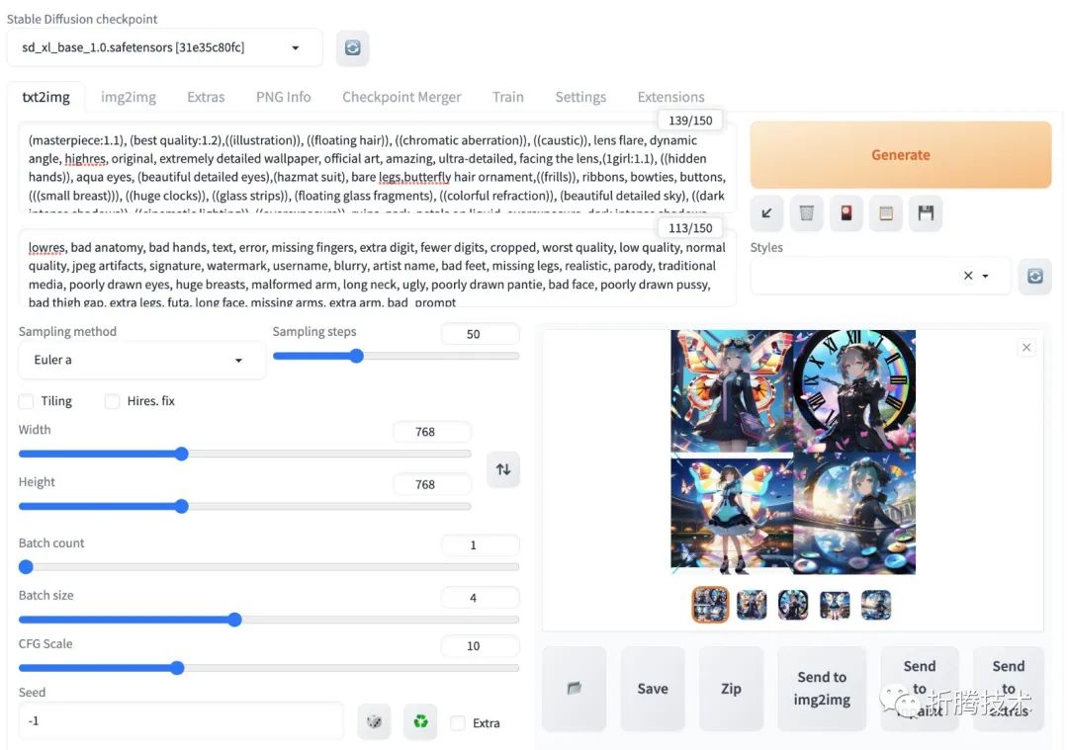Click the Height slider
This screenshot has height=750, width=1068.
244,506
